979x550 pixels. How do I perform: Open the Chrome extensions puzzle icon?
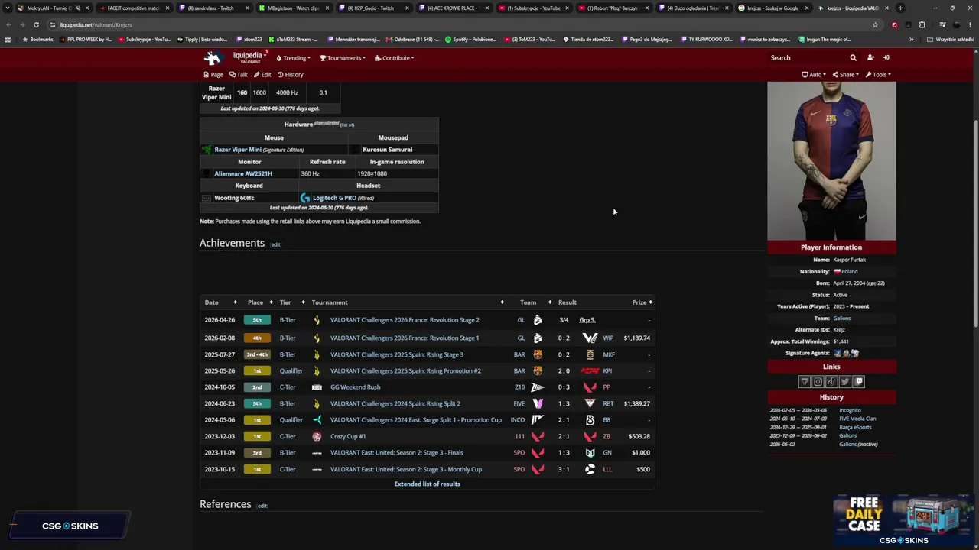pos(922,24)
